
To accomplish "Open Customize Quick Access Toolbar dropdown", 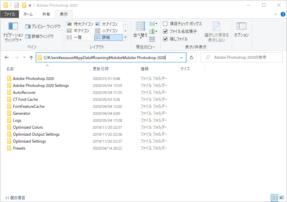I will click(30, 6).
